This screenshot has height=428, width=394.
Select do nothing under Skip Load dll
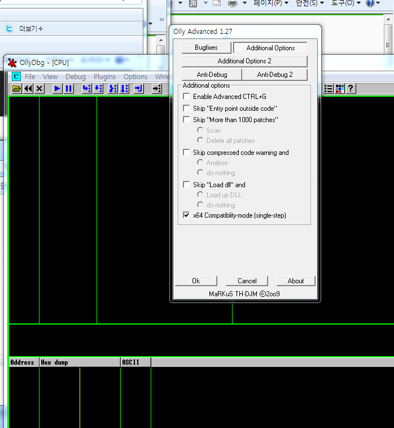[200, 205]
